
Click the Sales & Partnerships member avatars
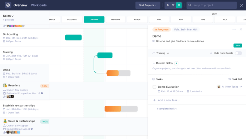(13, 132)
